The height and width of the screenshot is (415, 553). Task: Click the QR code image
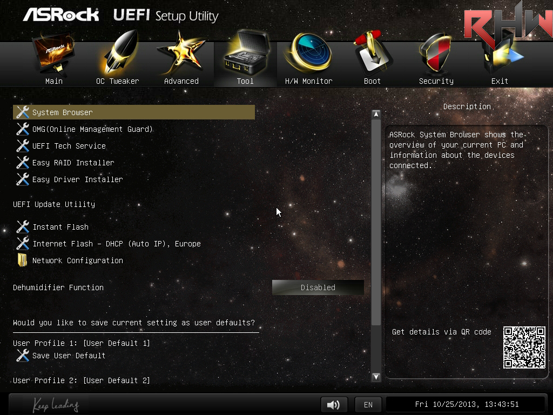tap(524, 347)
